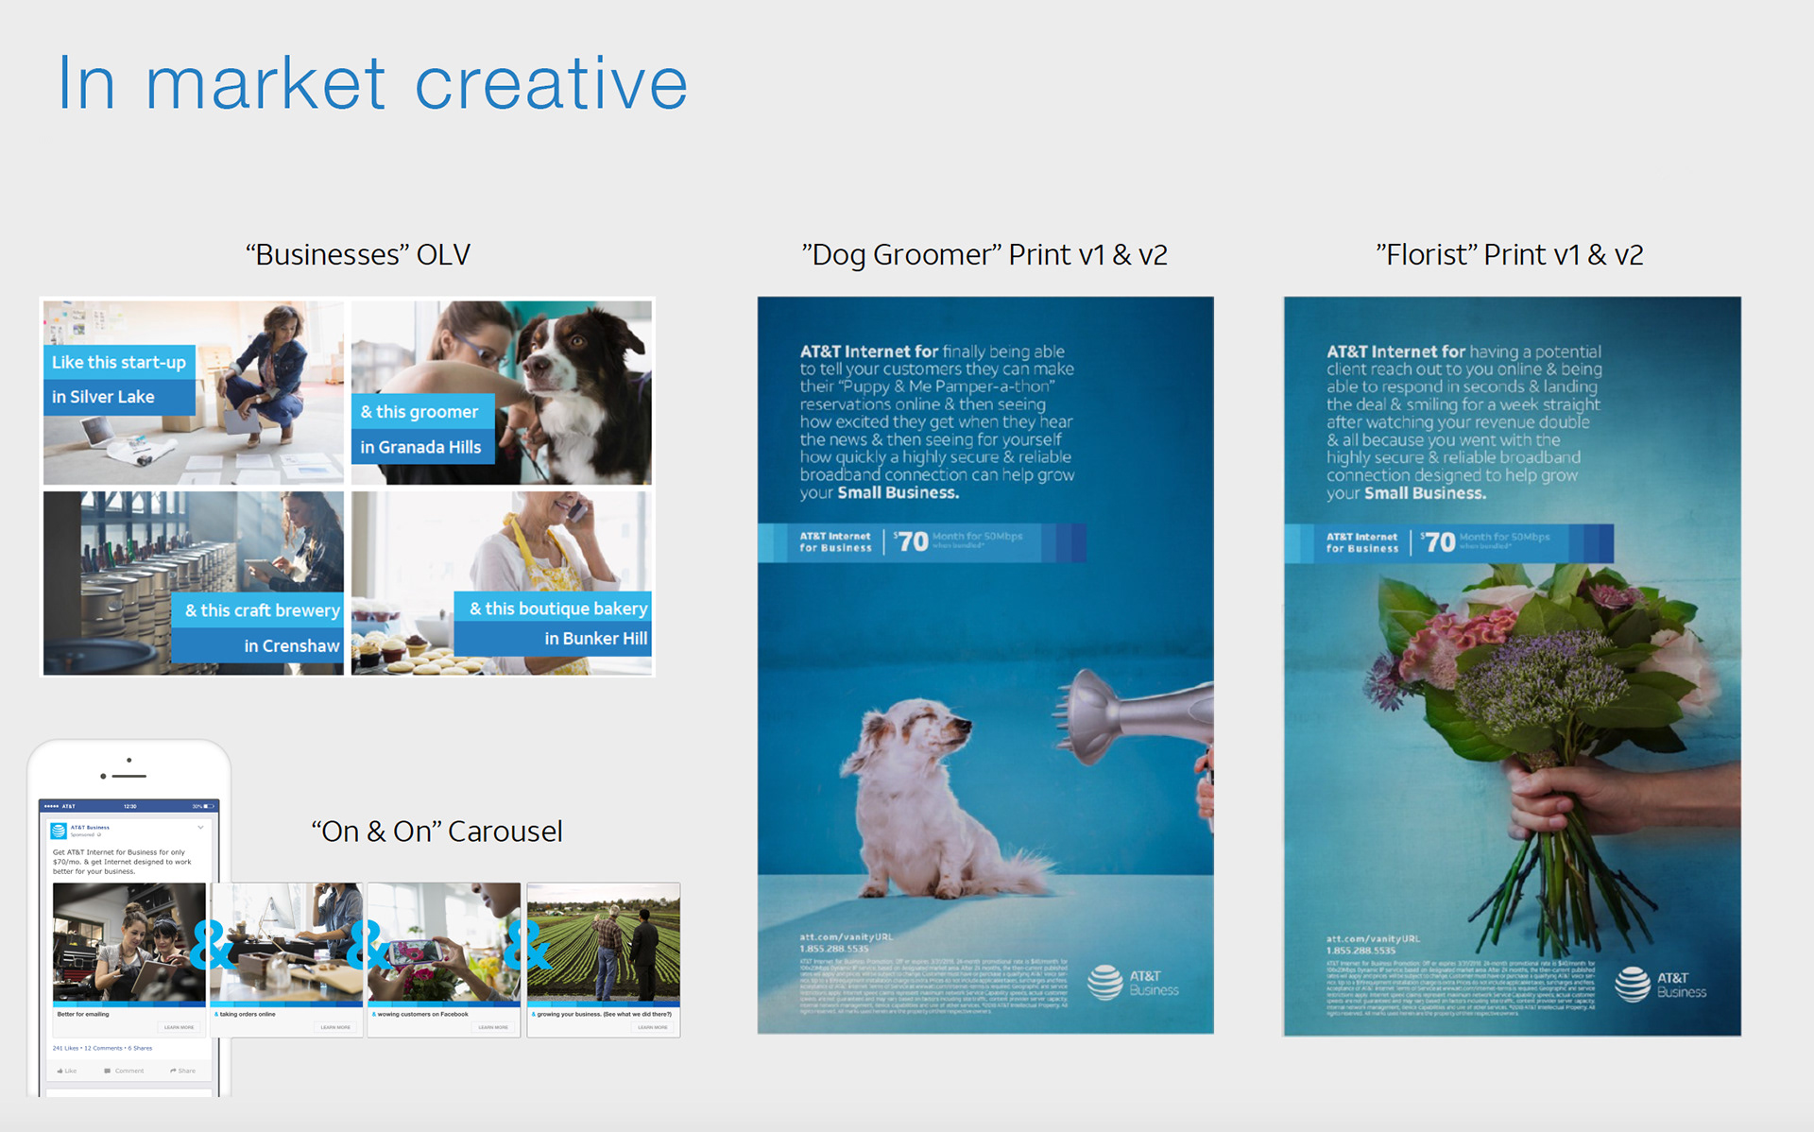
Task: Click the '"Dog Groomer" Print v1 & v2' heading
Action: (x=984, y=255)
